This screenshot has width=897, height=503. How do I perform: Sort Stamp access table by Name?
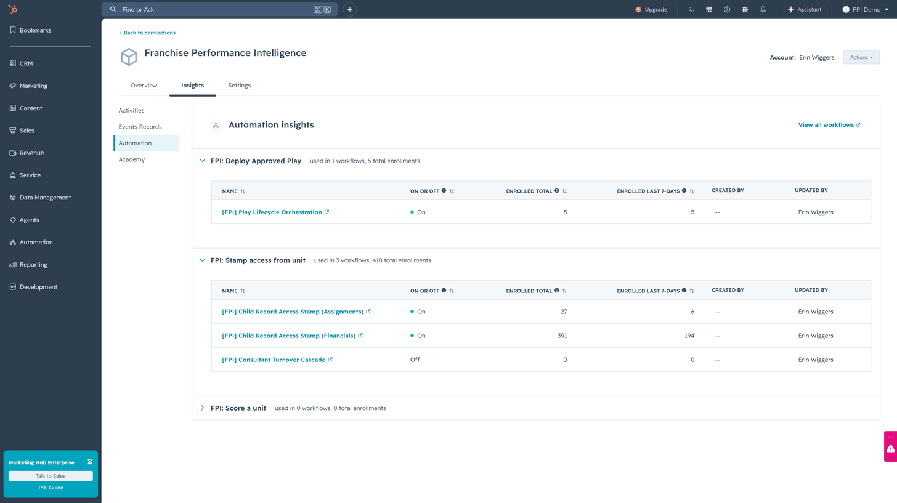[x=243, y=291]
